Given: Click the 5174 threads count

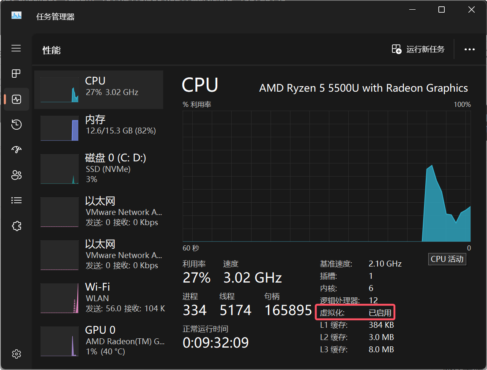Looking at the screenshot, I should tap(235, 310).
